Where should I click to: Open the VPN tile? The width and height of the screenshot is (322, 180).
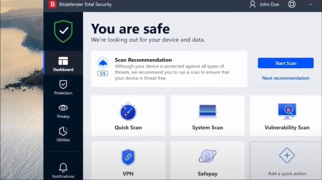coord(128,161)
